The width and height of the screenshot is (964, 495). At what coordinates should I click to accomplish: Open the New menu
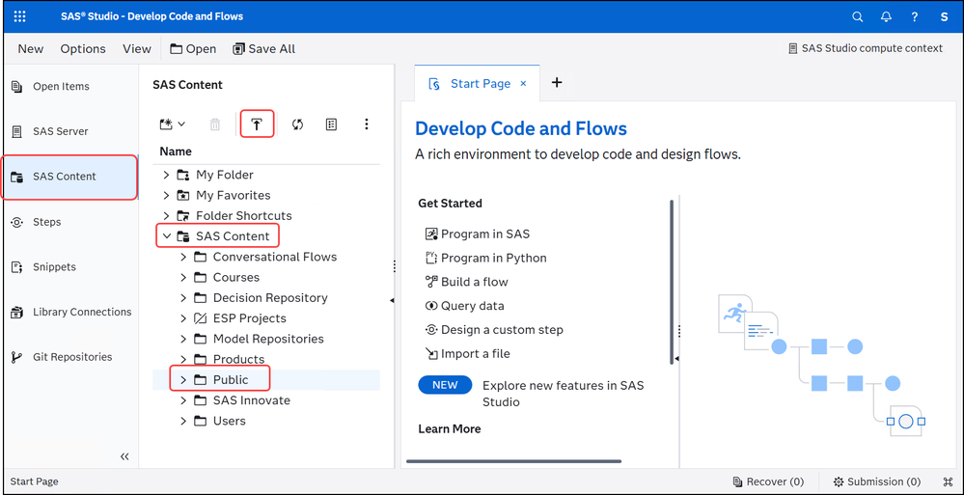[31, 48]
